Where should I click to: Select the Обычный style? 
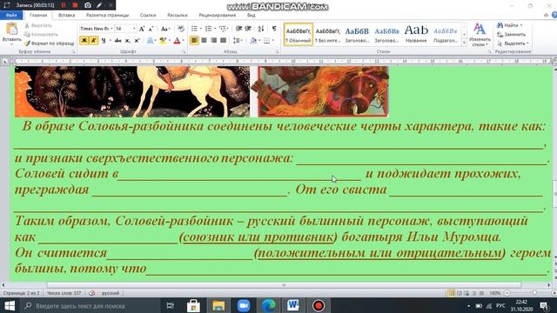[299, 35]
